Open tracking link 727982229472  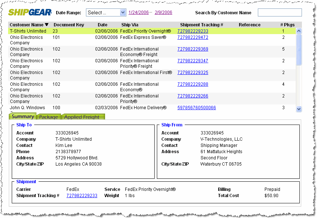(193, 37)
